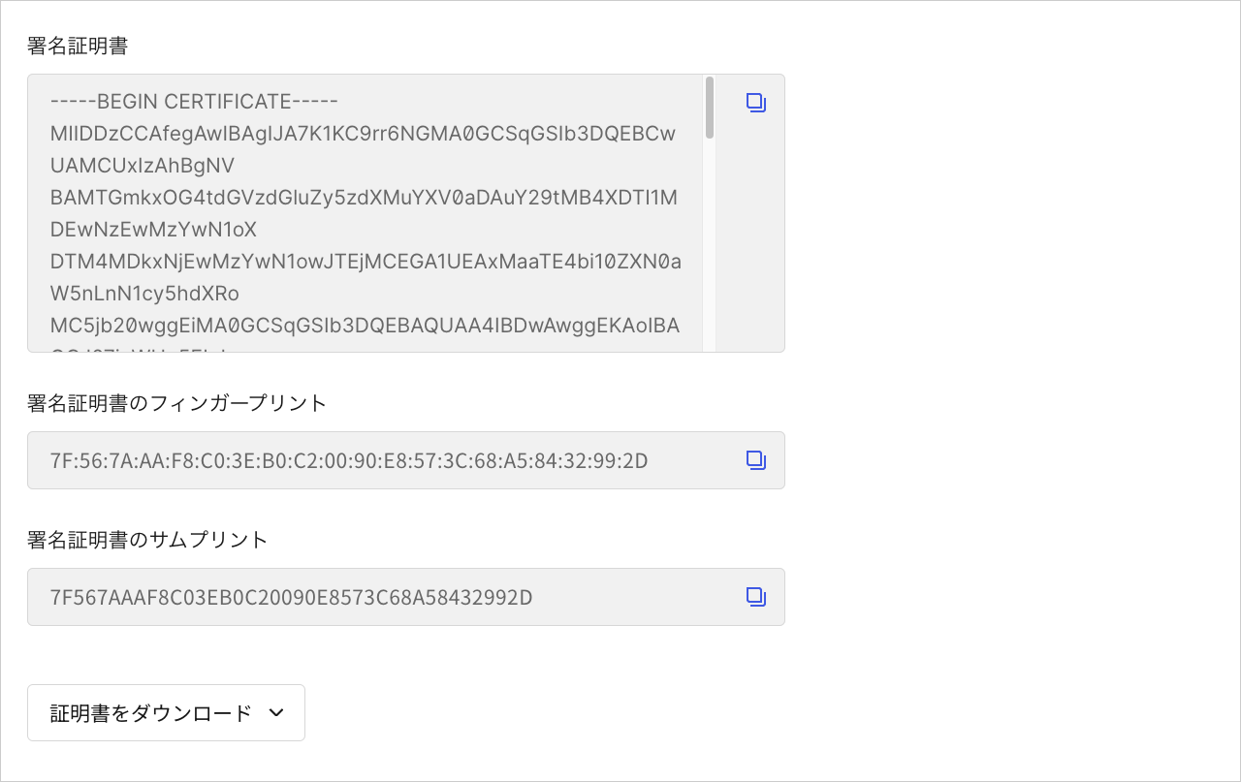Click the MIIDDzCCAfegAwIBAgIJA certificate line
Image resolution: width=1241 pixels, height=782 pixels.
click(365, 133)
